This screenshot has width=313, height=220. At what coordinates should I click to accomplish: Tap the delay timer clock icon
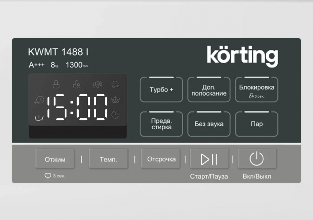(115, 115)
